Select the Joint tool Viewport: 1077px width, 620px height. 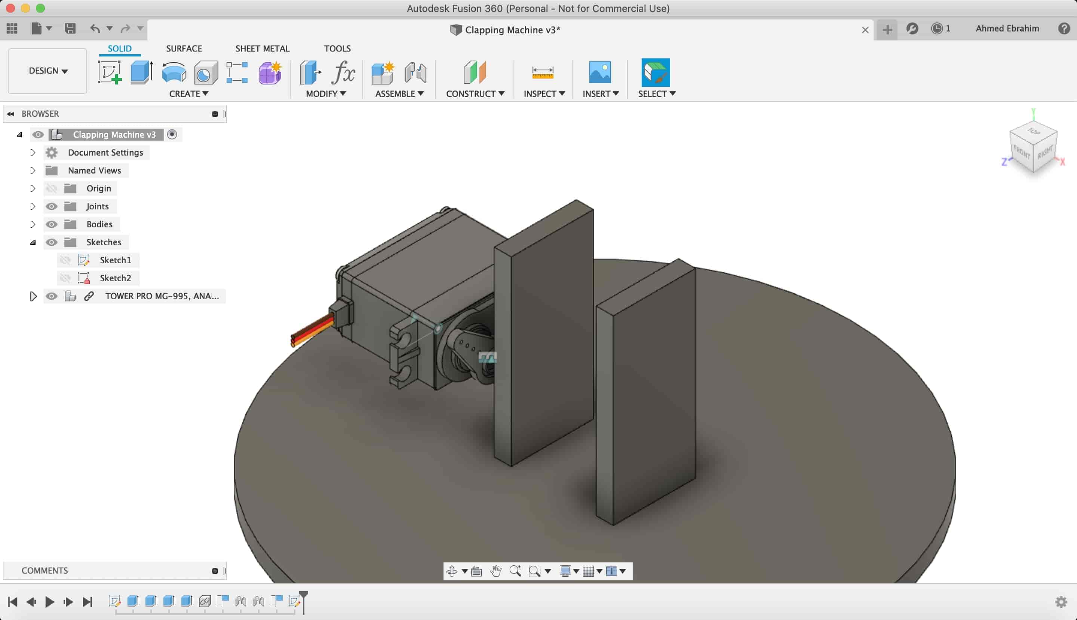pyautogui.click(x=415, y=73)
